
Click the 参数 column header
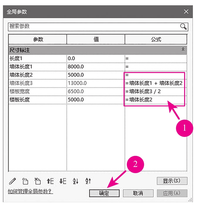[37, 39]
